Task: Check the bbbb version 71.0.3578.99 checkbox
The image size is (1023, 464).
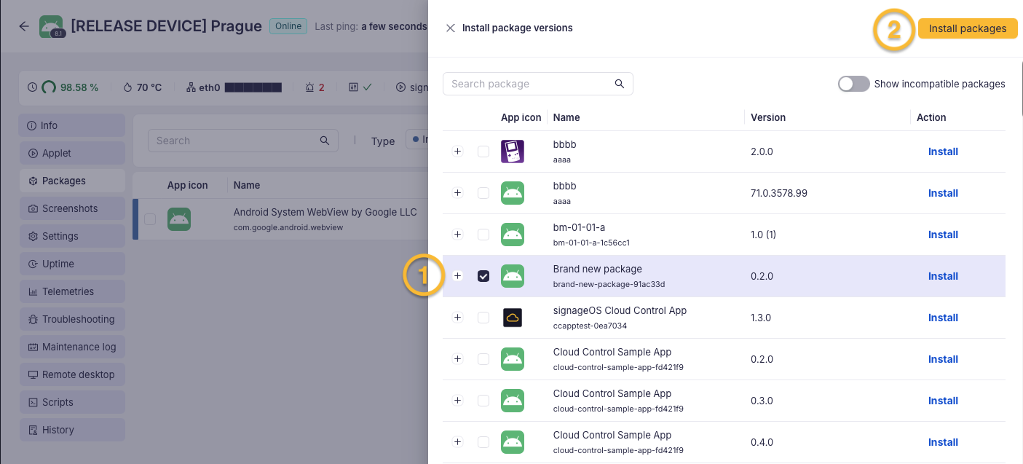Action: [483, 193]
